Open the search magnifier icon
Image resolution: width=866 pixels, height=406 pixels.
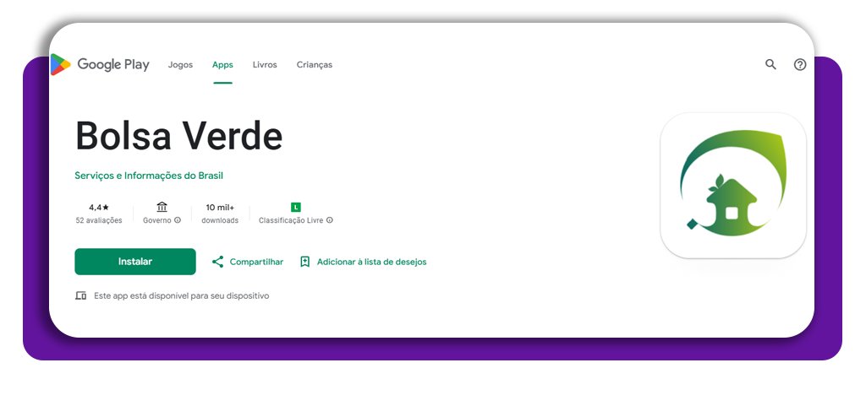coord(770,64)
